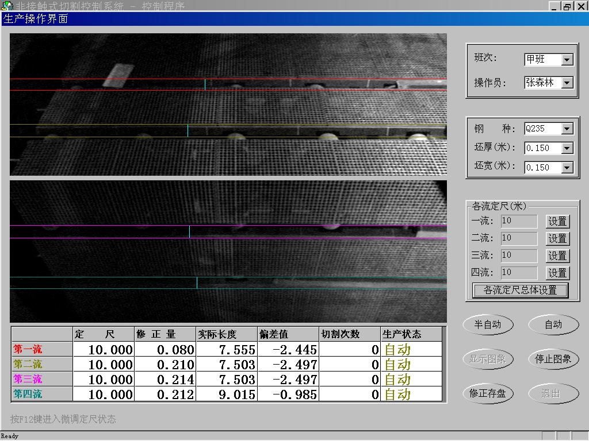The height and width of the screenshot is (441, 589).
Task: Click 设置 button for 二流
Action: tap(557, 238)
